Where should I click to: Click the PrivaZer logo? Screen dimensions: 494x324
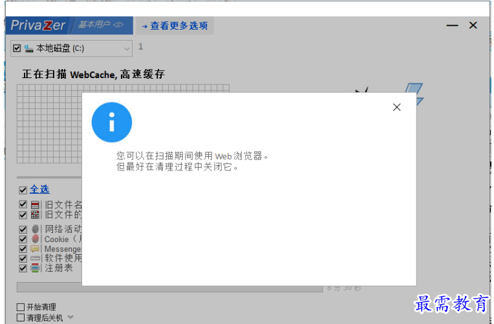[x=38, y=25]
